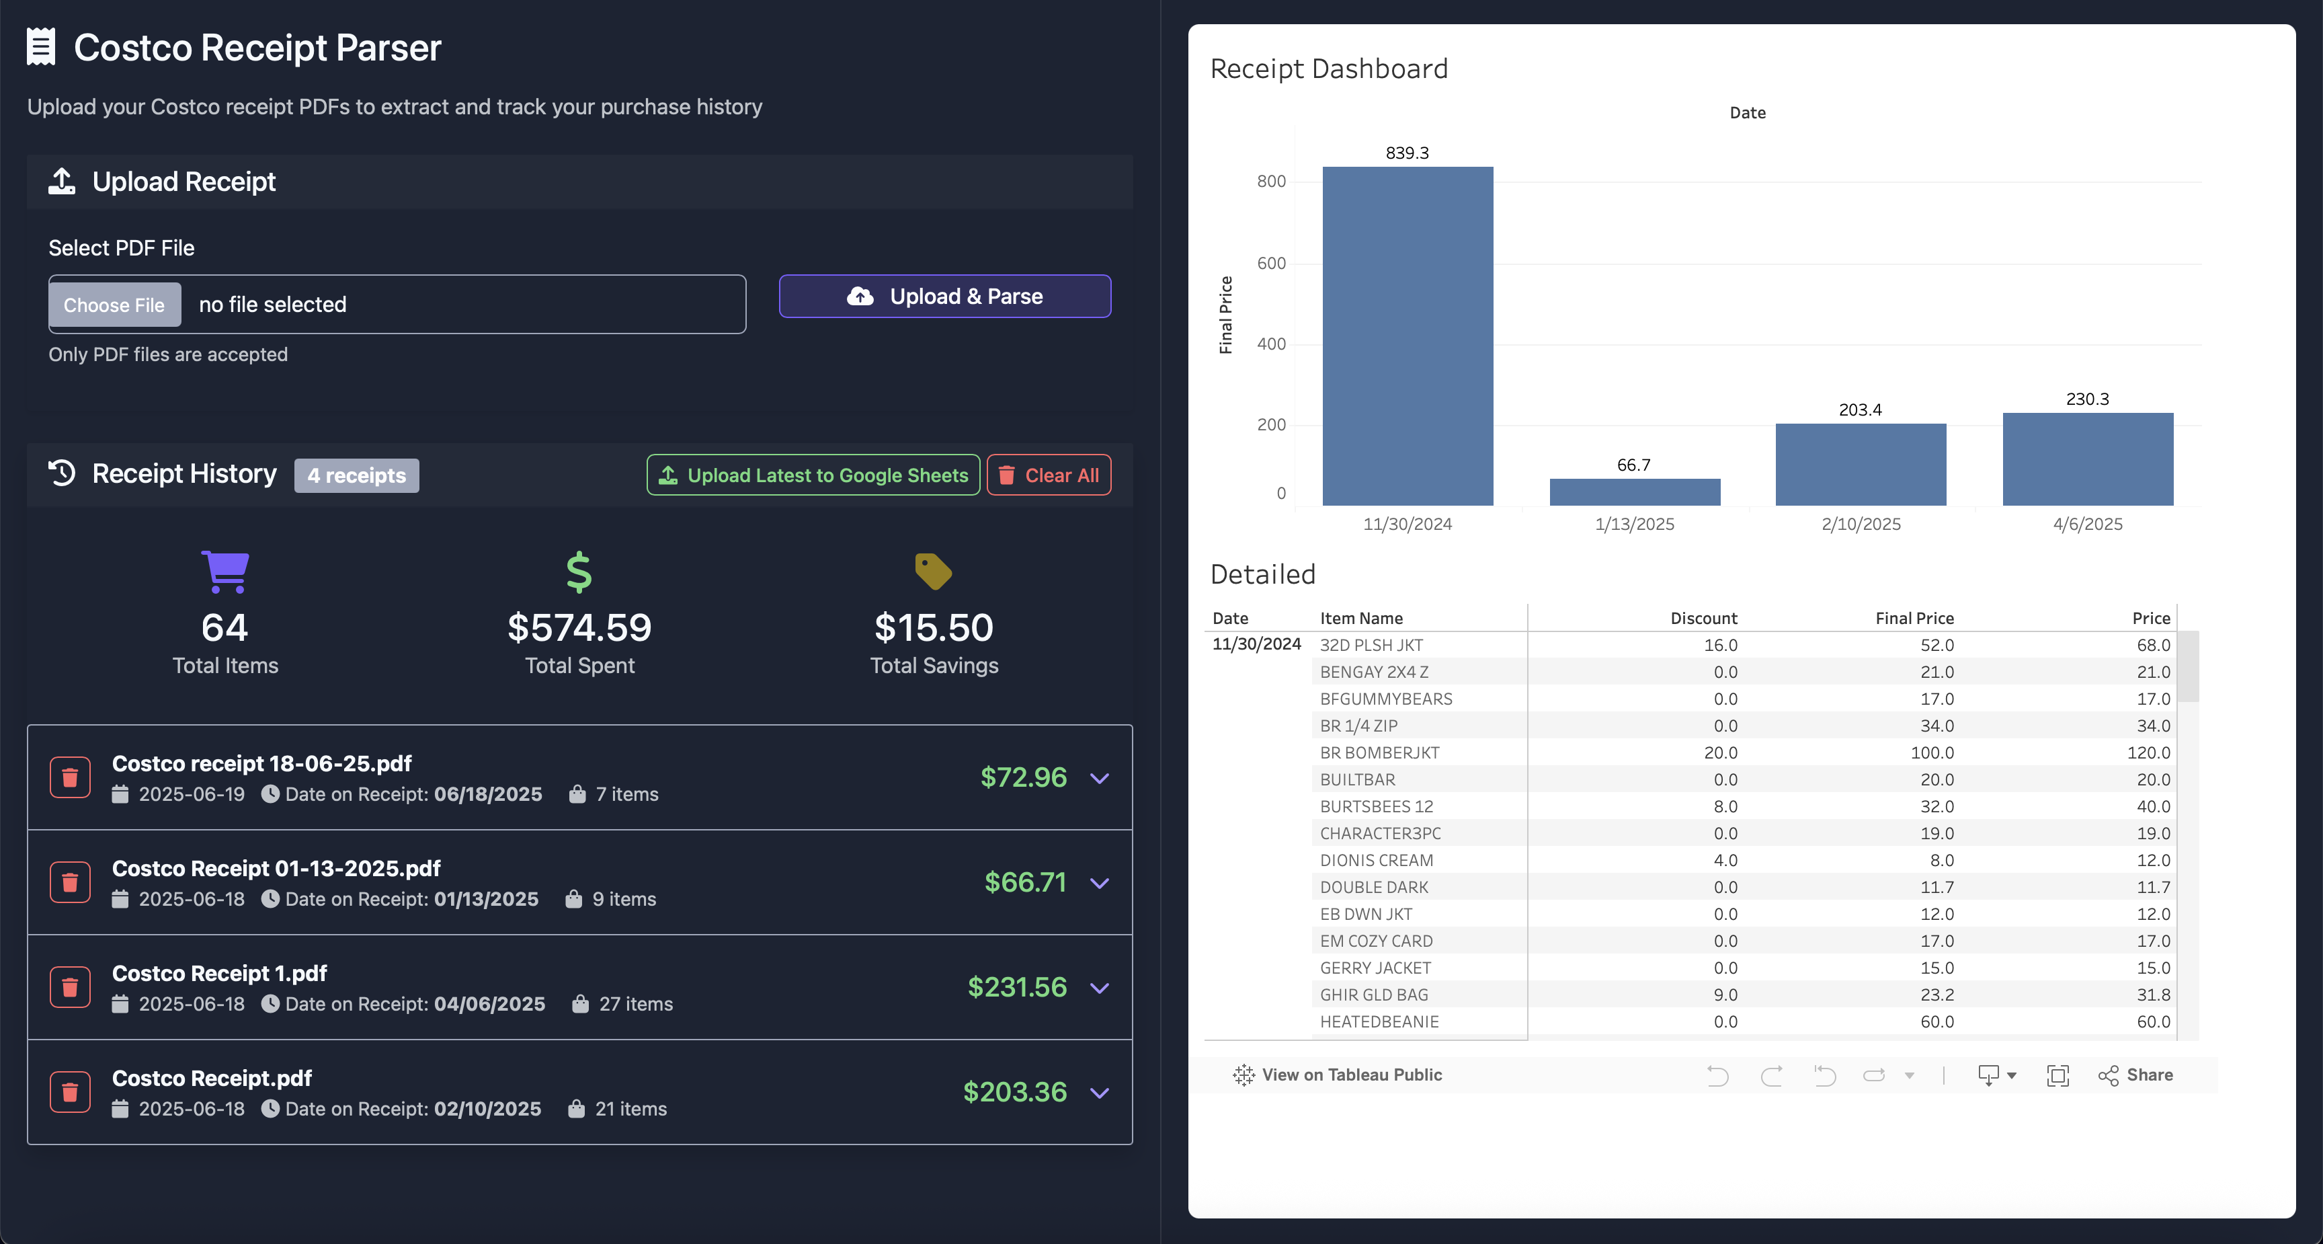The image size is (2323, 1244).
Task: Click the 4 receipts badge
Action: coord(356,475)
